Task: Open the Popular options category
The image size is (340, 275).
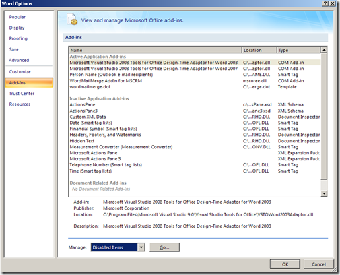Action: 18,17
